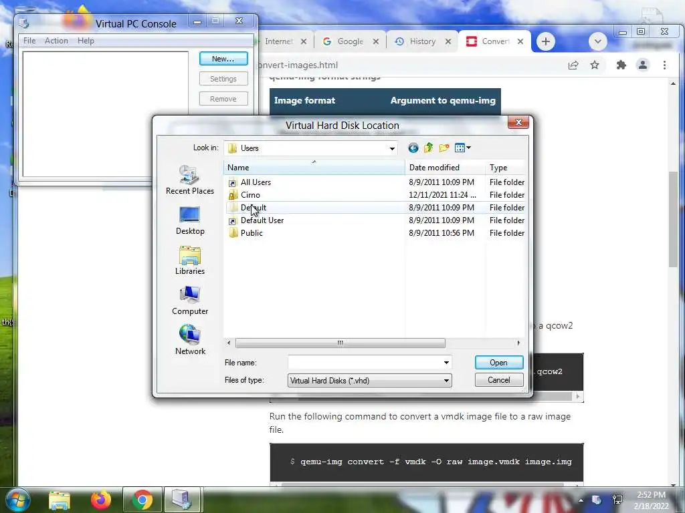The width and height of the screenshot is (685, 513).
Task: Go back to the previous folder in dialog
Action: click(x=413, y=148)
